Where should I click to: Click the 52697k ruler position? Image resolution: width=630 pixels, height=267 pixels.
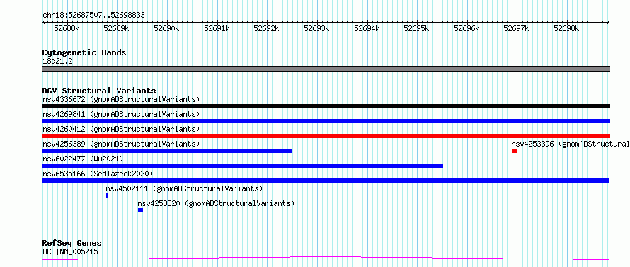pyautogui.click(x=517, y=28)
